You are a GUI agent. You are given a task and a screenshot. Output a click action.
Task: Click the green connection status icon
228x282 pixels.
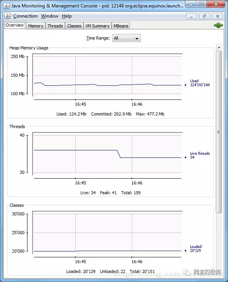[218, 25]
